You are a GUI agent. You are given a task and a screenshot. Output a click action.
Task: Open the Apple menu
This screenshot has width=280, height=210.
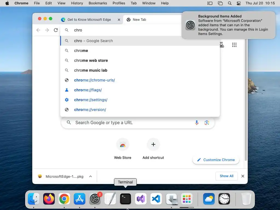tap(7, 3)
